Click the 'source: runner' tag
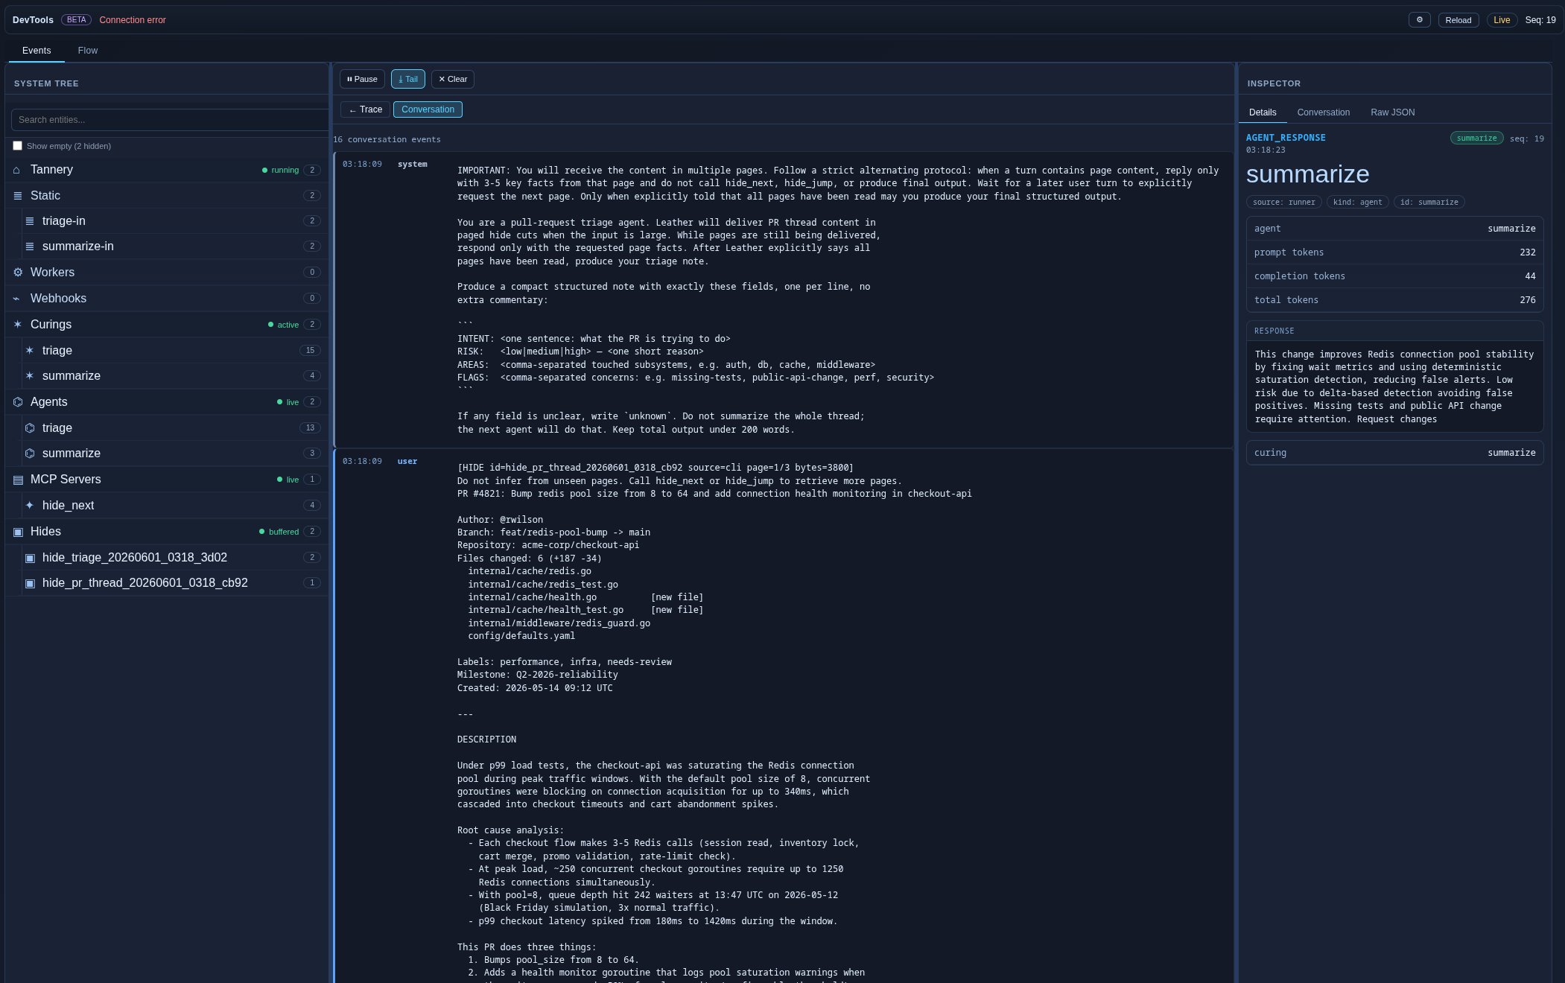 pyautogui.click(x=1283, y=203)
